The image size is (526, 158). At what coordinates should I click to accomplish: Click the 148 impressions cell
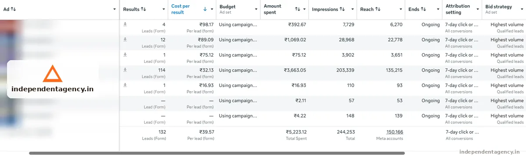[x=350, y=116]
